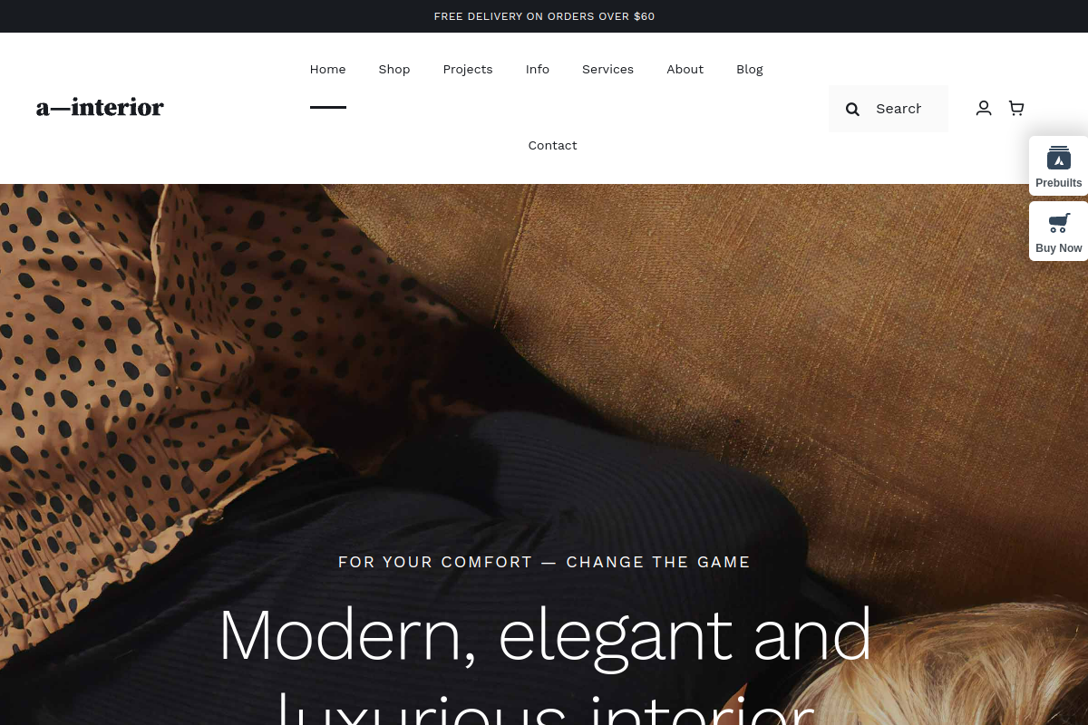
Task: Navigate to the About page
Action: [685, 69]
